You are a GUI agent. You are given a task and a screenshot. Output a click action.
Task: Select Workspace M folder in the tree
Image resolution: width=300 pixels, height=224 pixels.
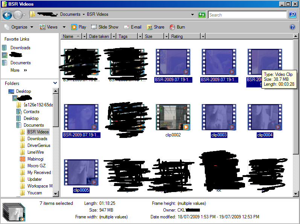(x=40, y=186)
